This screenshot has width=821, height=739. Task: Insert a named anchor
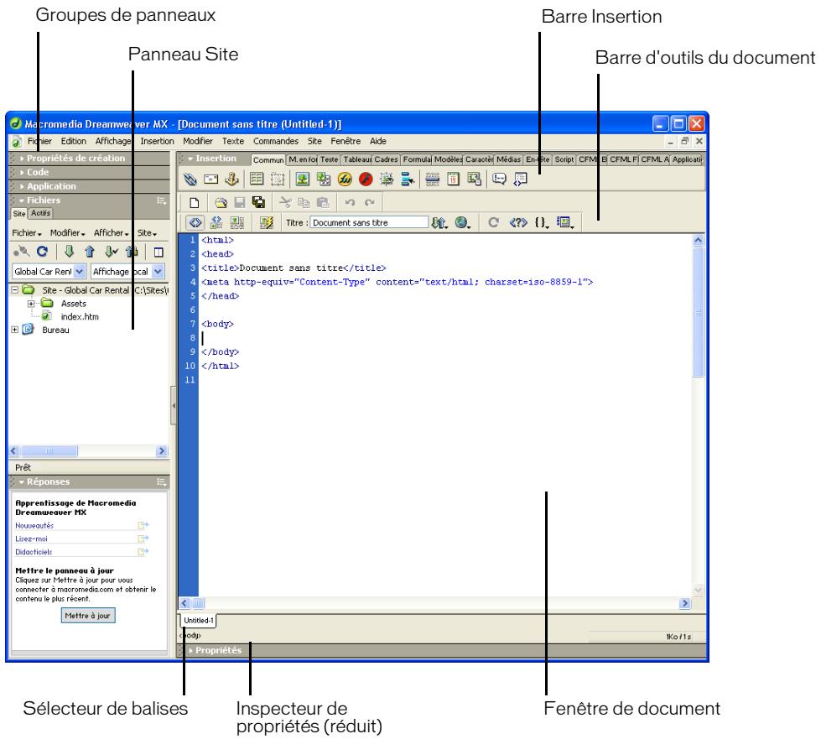pos(231,180)
